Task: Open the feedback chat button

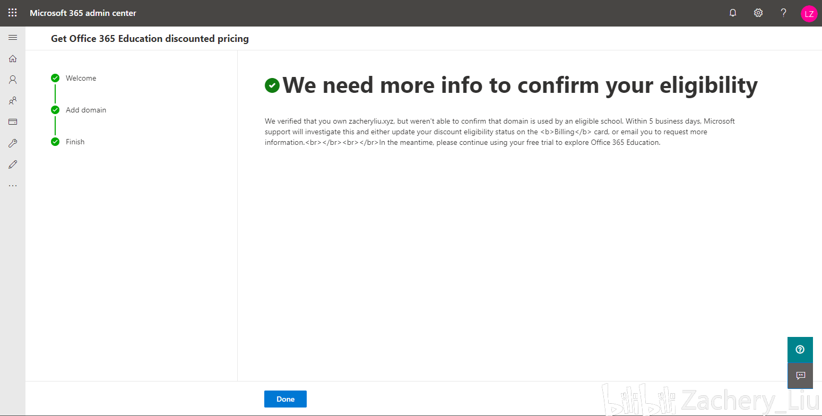Action: (800, 376)
